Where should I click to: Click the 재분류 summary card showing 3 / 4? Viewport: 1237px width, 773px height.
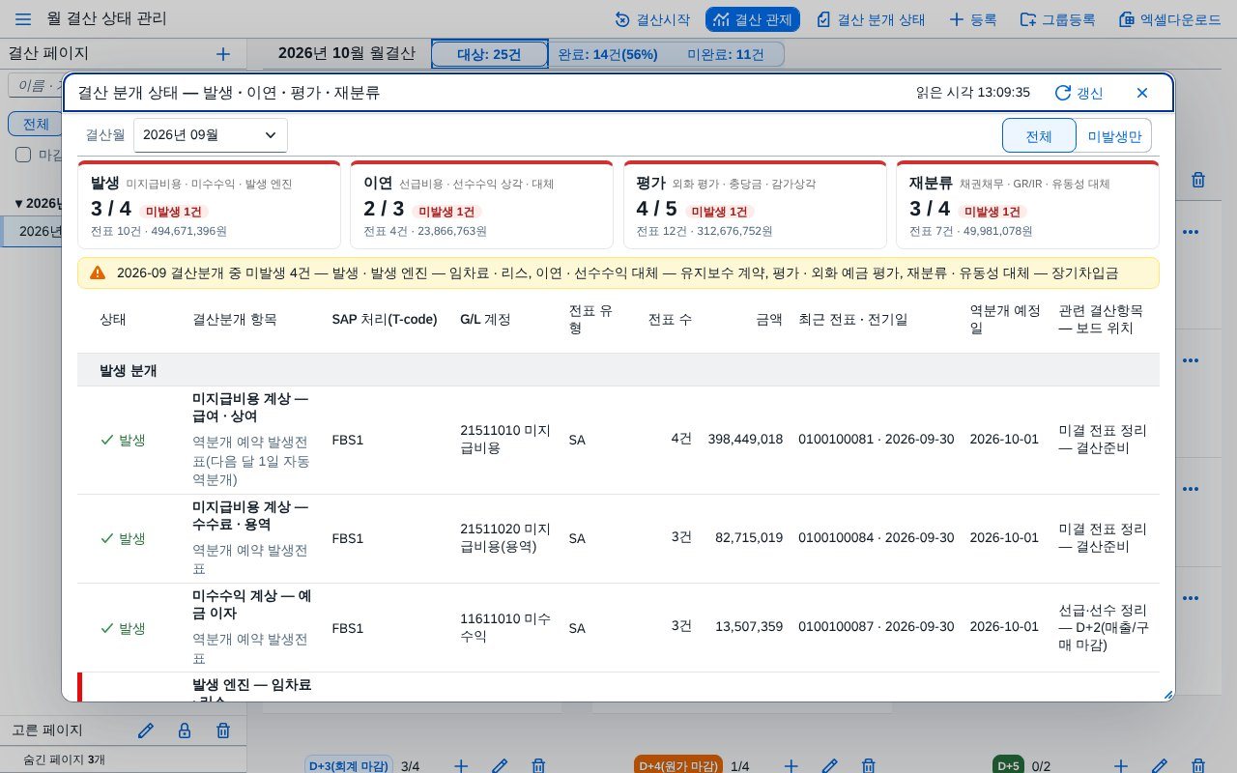(x=1027, y=205)
